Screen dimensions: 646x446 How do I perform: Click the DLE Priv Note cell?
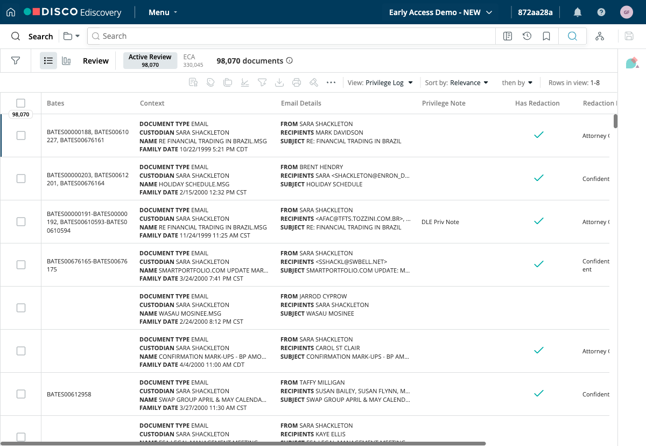[x=440, y=222]
